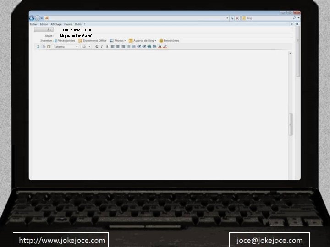Image resolution: width=330 pixels, height=247 pixels.
Task: Click Émoticônes to insert a smiley
Action: pos(169,41)
